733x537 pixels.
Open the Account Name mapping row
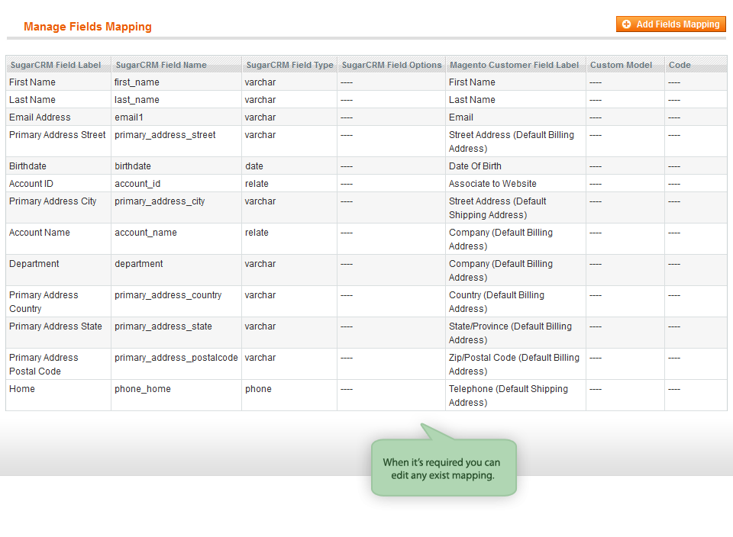366,239
